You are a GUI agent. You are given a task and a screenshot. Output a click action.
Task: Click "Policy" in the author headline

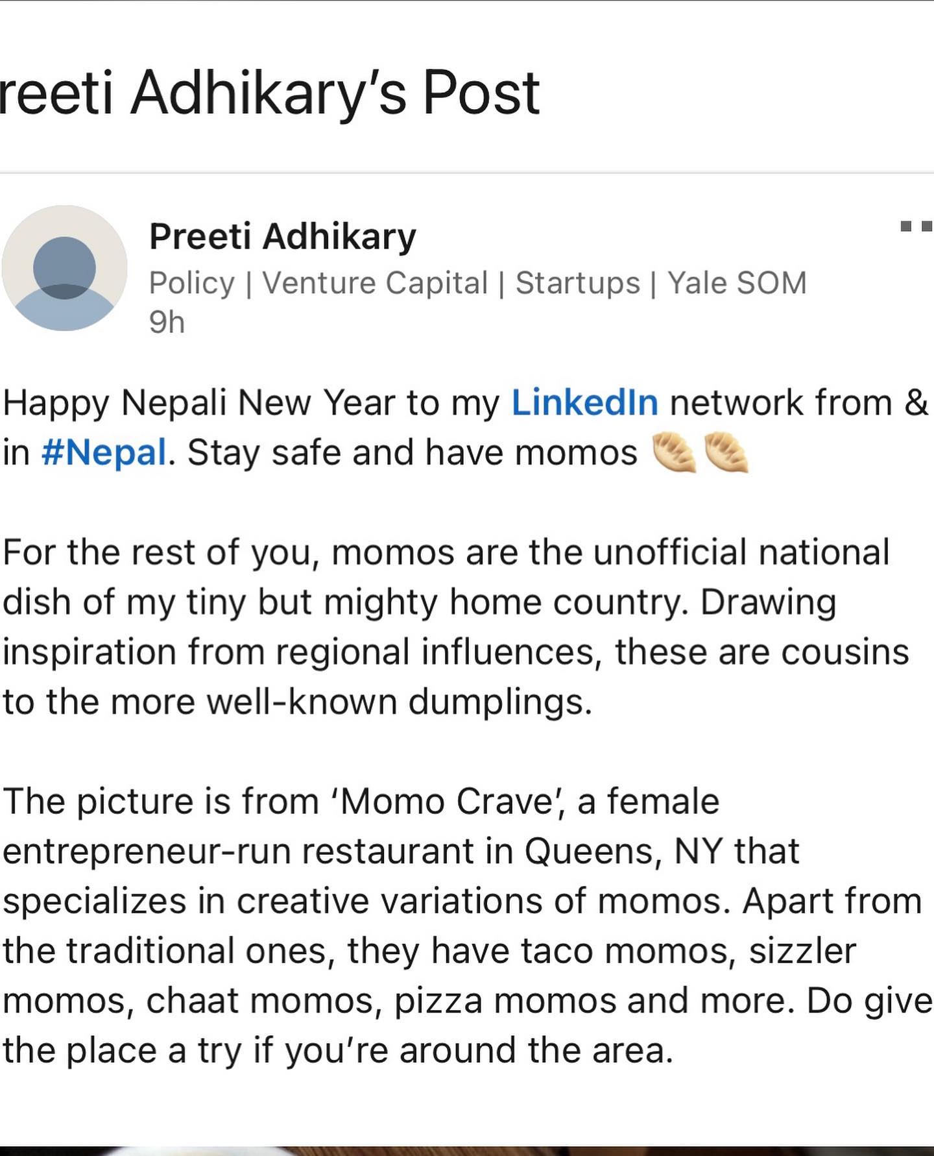pyautogui.click(x=191, y=284)
